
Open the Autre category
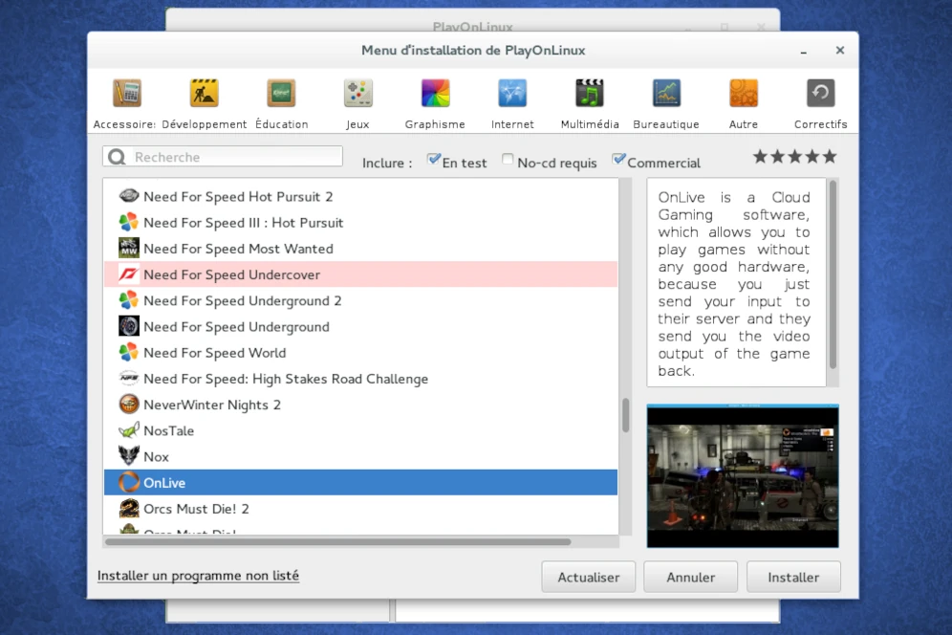[743, 104]
